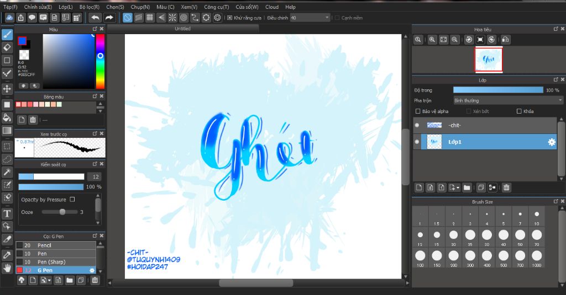Delete brush with trash icon in brush panel
This screenshot has height=295, width=566.
tap(95, 280)
